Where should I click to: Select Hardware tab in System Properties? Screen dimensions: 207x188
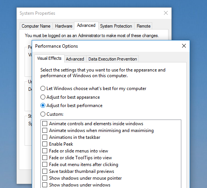click(63, 26)
